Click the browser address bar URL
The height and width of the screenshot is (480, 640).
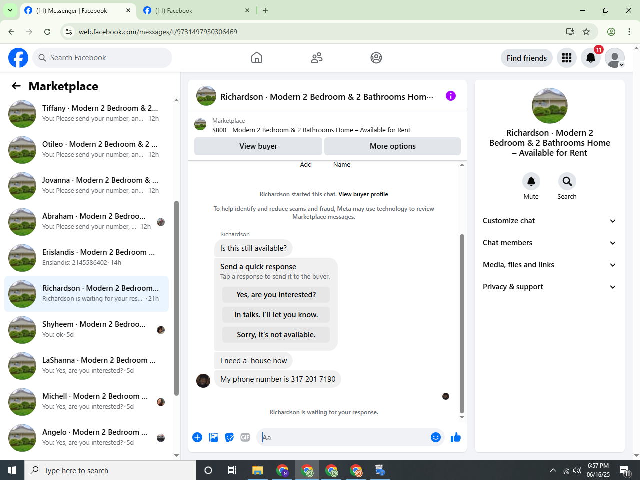158,32
